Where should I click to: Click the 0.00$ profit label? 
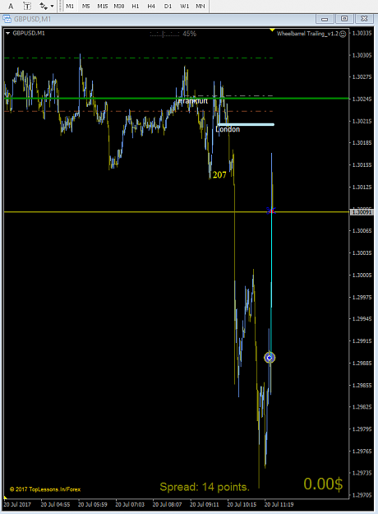tap(323, 484)
